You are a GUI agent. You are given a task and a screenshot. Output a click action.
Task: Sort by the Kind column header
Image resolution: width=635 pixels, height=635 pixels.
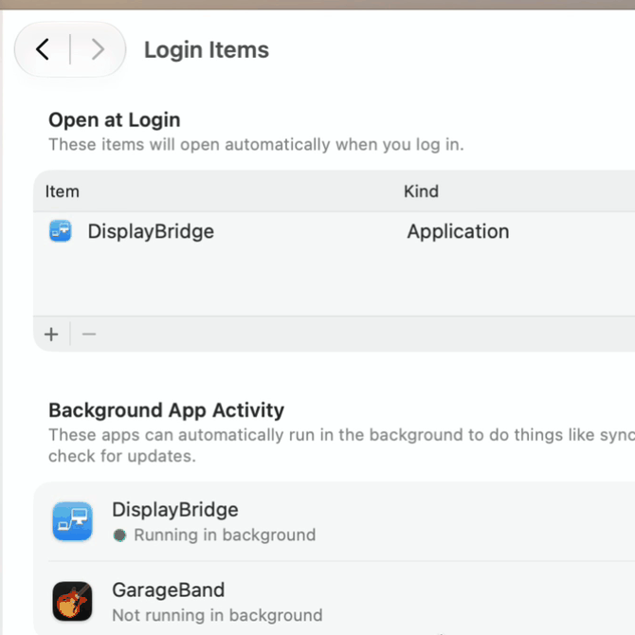click(421, 191)
